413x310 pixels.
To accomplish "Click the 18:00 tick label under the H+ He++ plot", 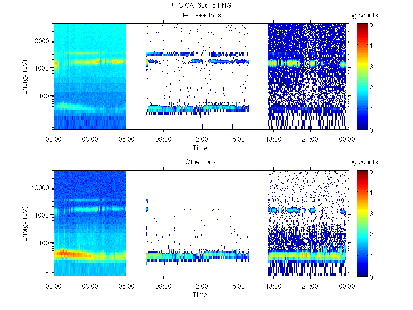I will point(273,139).
